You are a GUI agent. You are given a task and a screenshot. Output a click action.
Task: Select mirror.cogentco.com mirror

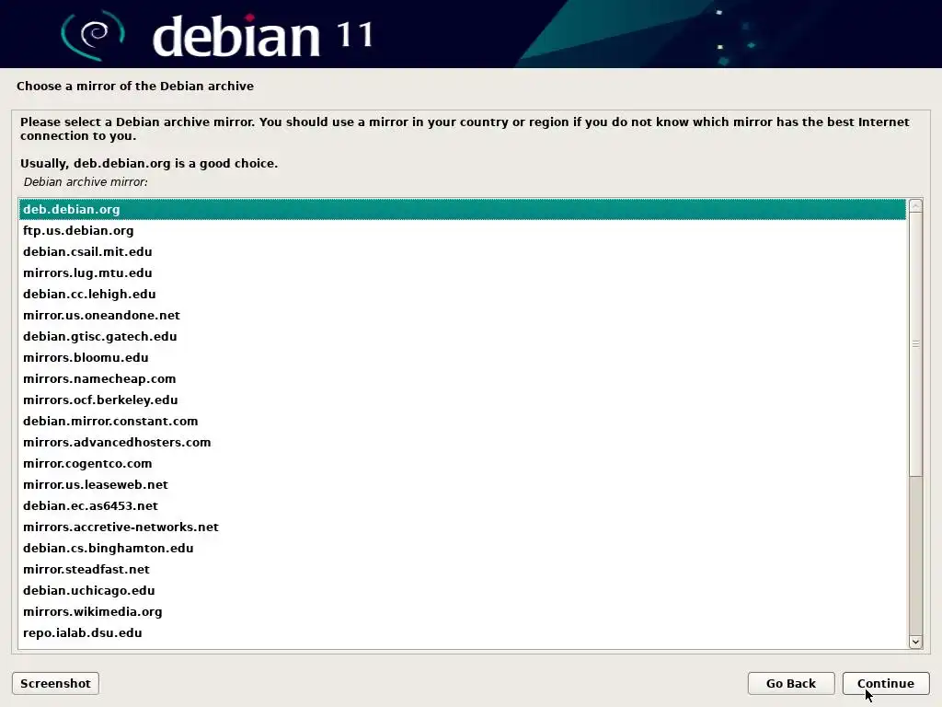[x=462, y=464]
